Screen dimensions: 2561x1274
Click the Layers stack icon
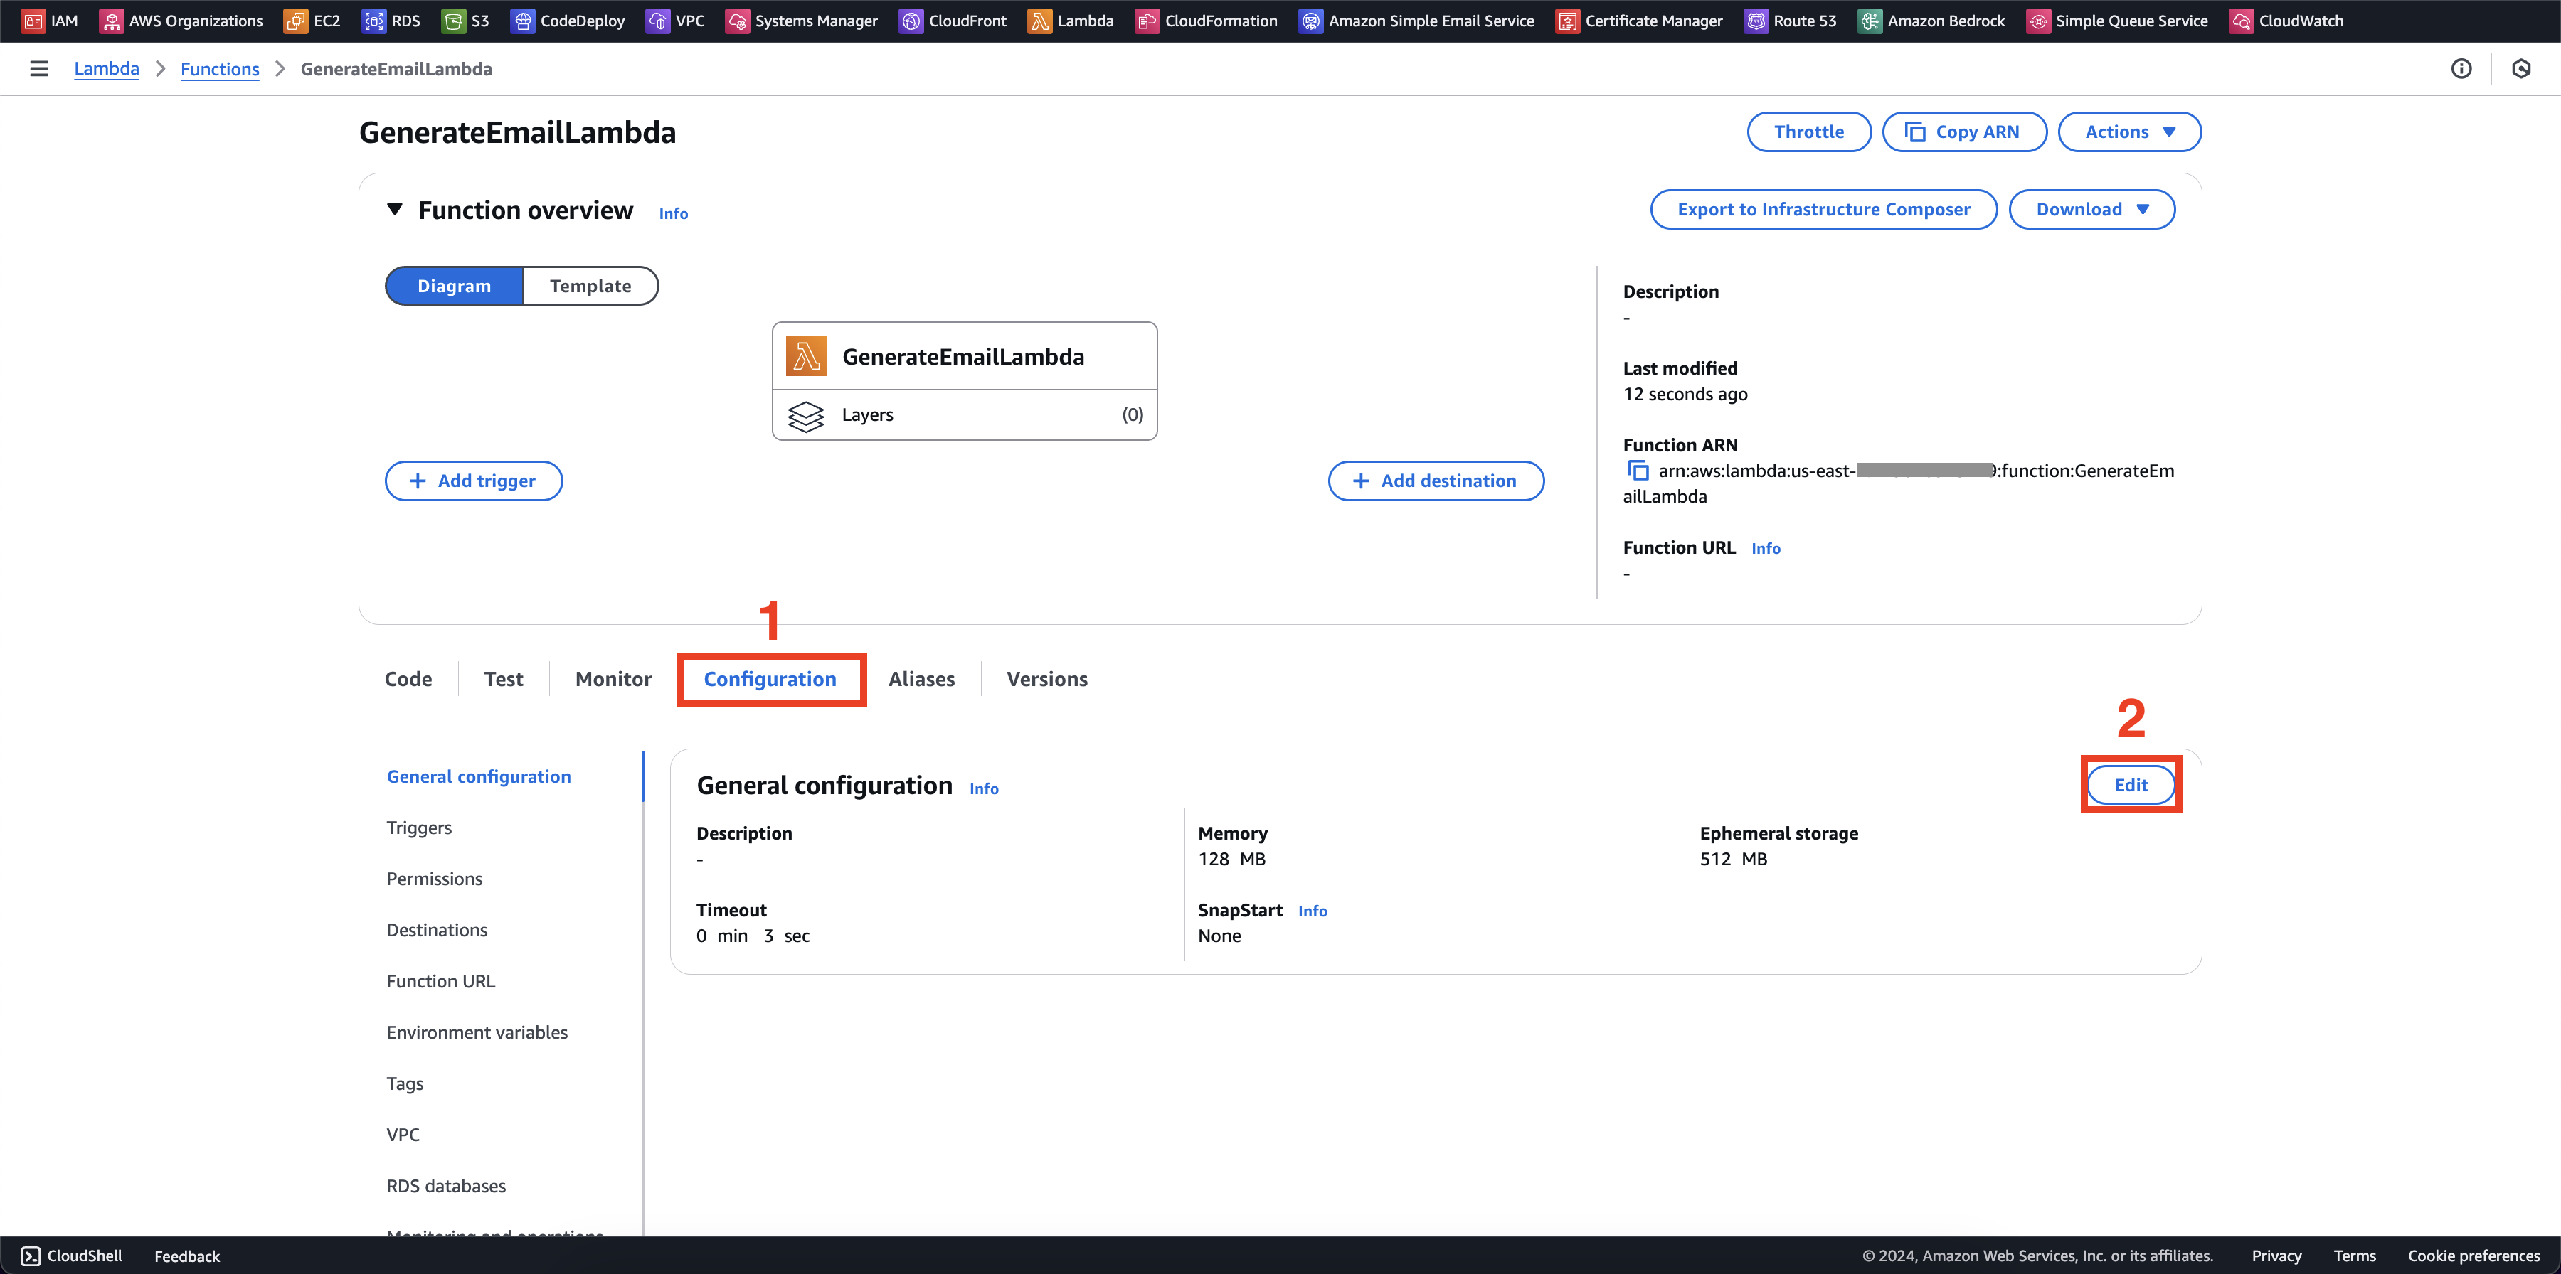click(x=805, y=415)
